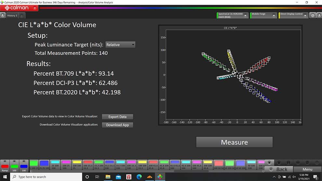This screenshot has width=322, height=181.
Task: Open the Calman logo main menu
Action: click(19, 8)
